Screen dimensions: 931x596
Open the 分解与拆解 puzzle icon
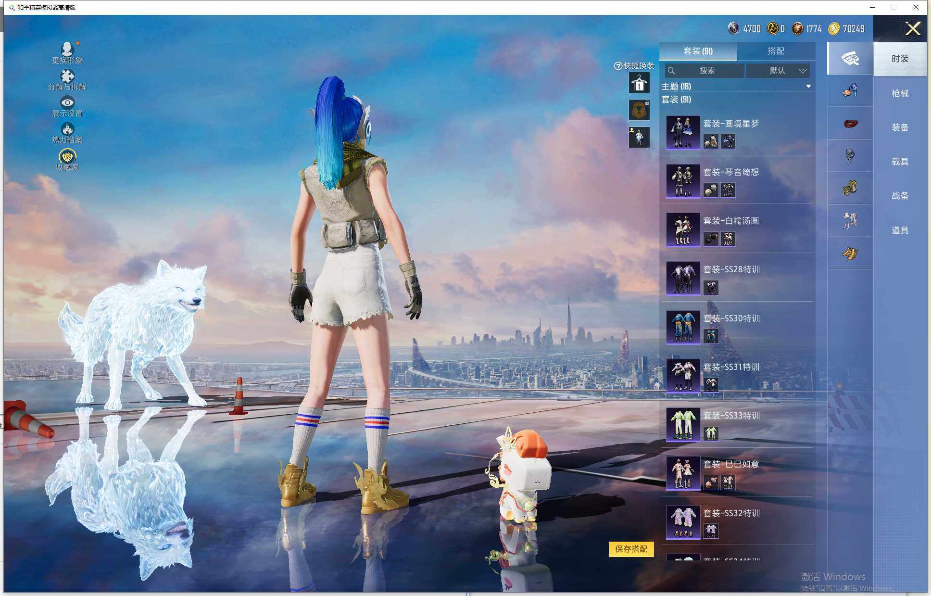(67, 76)
